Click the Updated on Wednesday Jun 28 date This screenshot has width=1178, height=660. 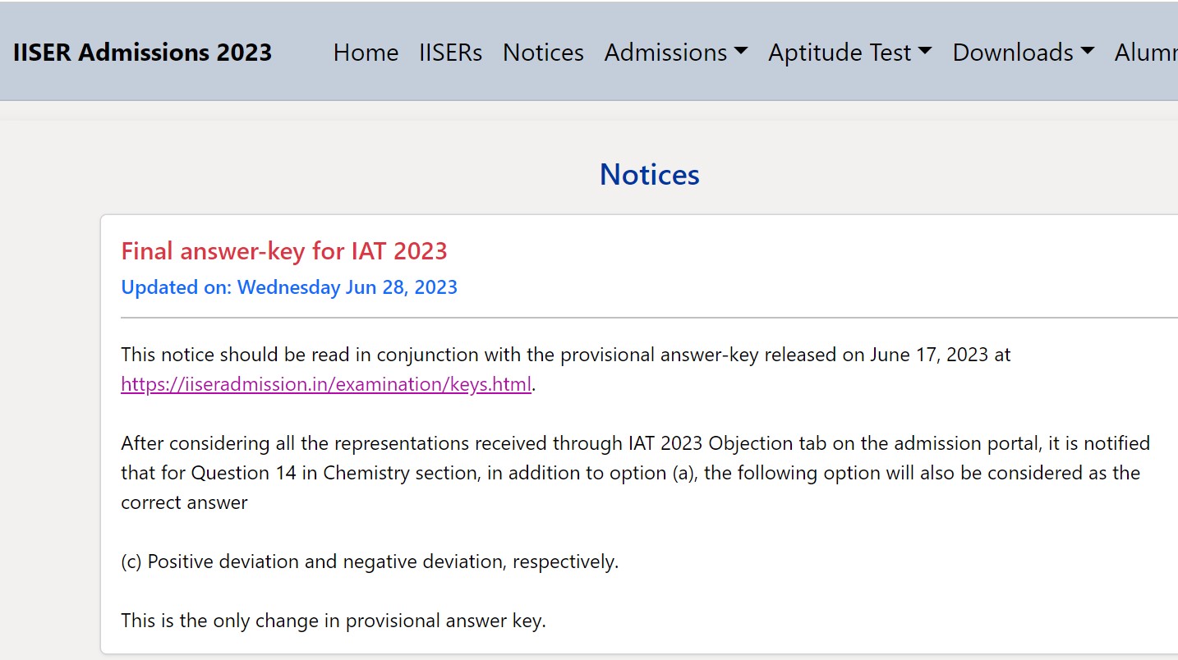click(x=289, y=287)
